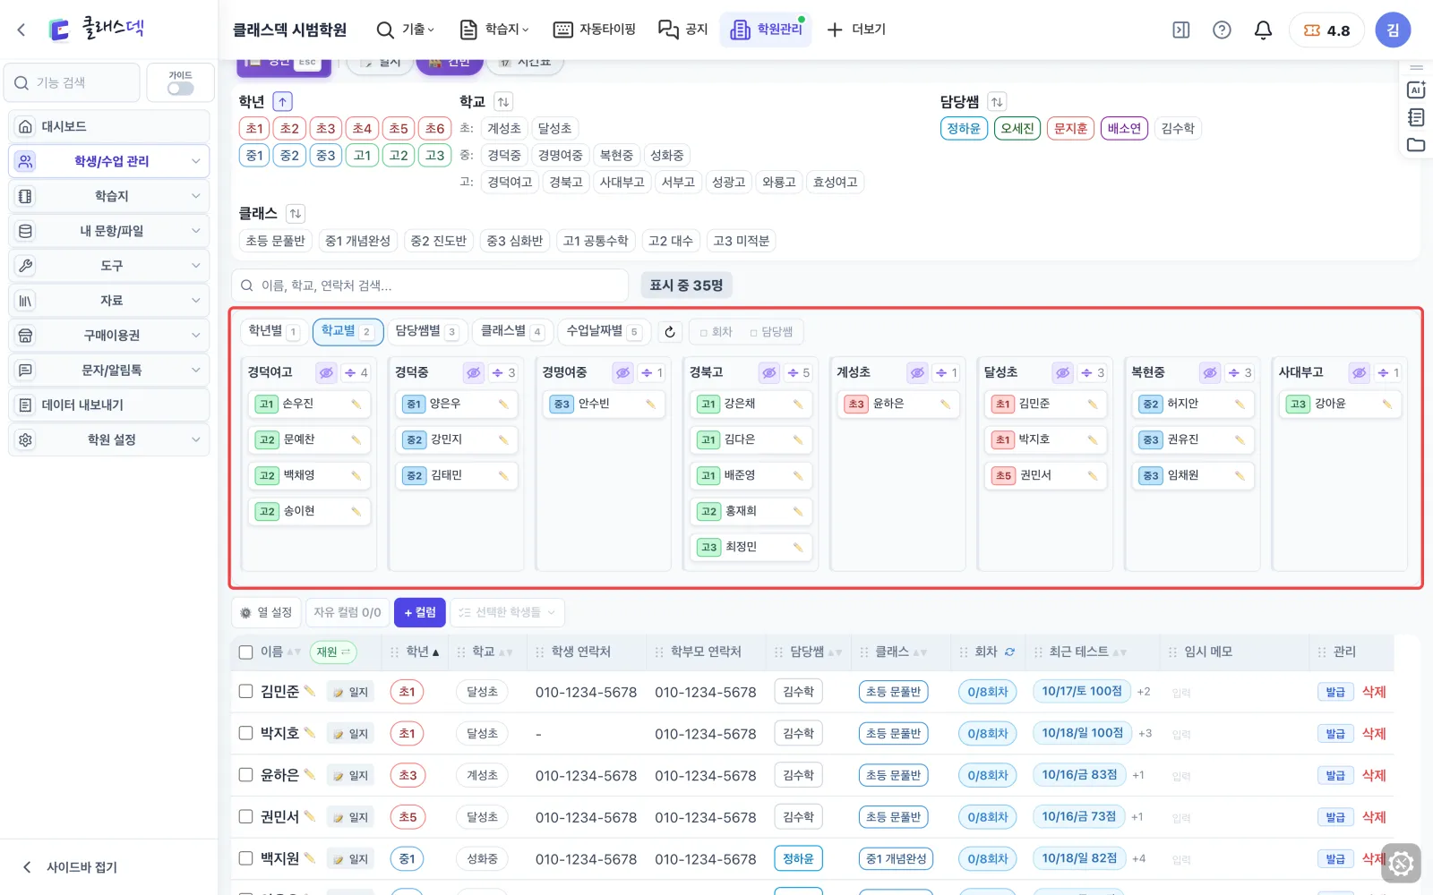Click the 이름, 학교, 연락처 검색 field
Image resolution: width=1433 pixels, height=895 pixels.
430,286
